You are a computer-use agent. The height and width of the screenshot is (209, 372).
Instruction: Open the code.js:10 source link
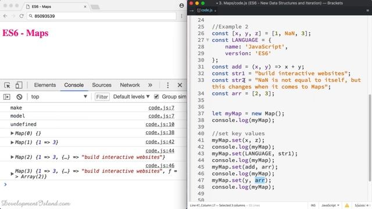[x=160, y=124]
